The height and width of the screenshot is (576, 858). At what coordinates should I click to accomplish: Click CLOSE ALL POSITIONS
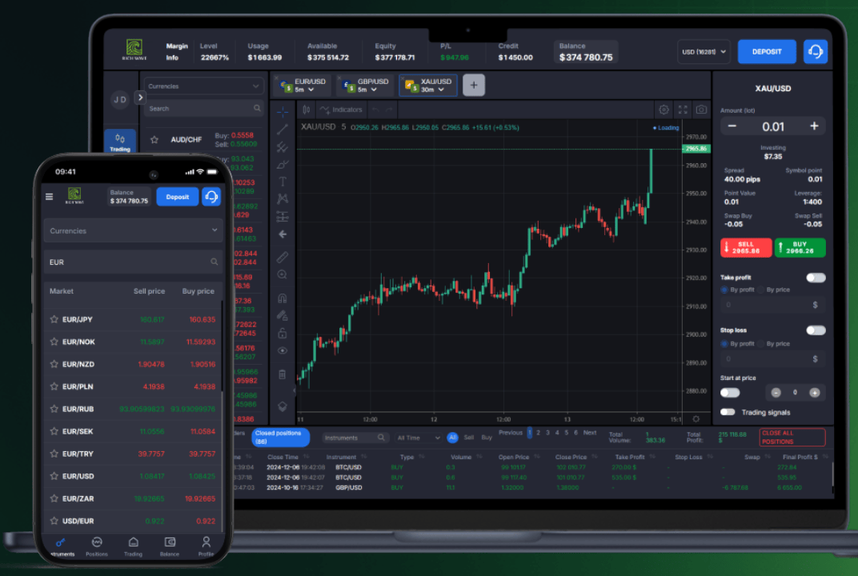[791, 438]
